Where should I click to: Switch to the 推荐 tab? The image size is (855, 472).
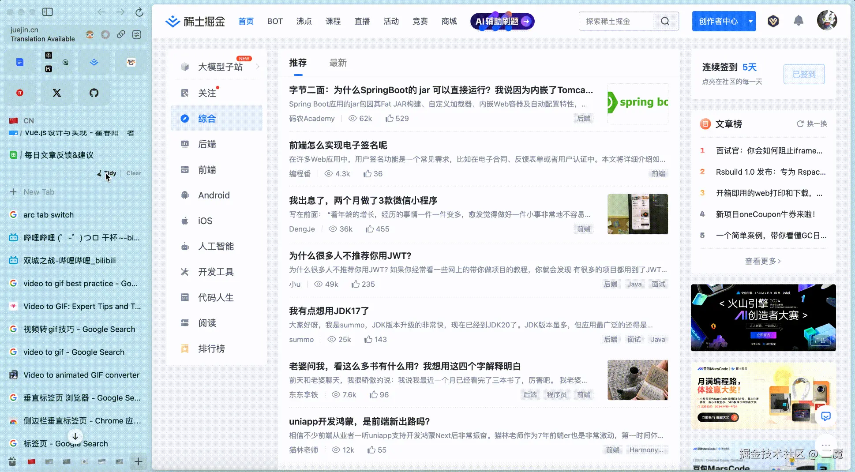[298, 63]
